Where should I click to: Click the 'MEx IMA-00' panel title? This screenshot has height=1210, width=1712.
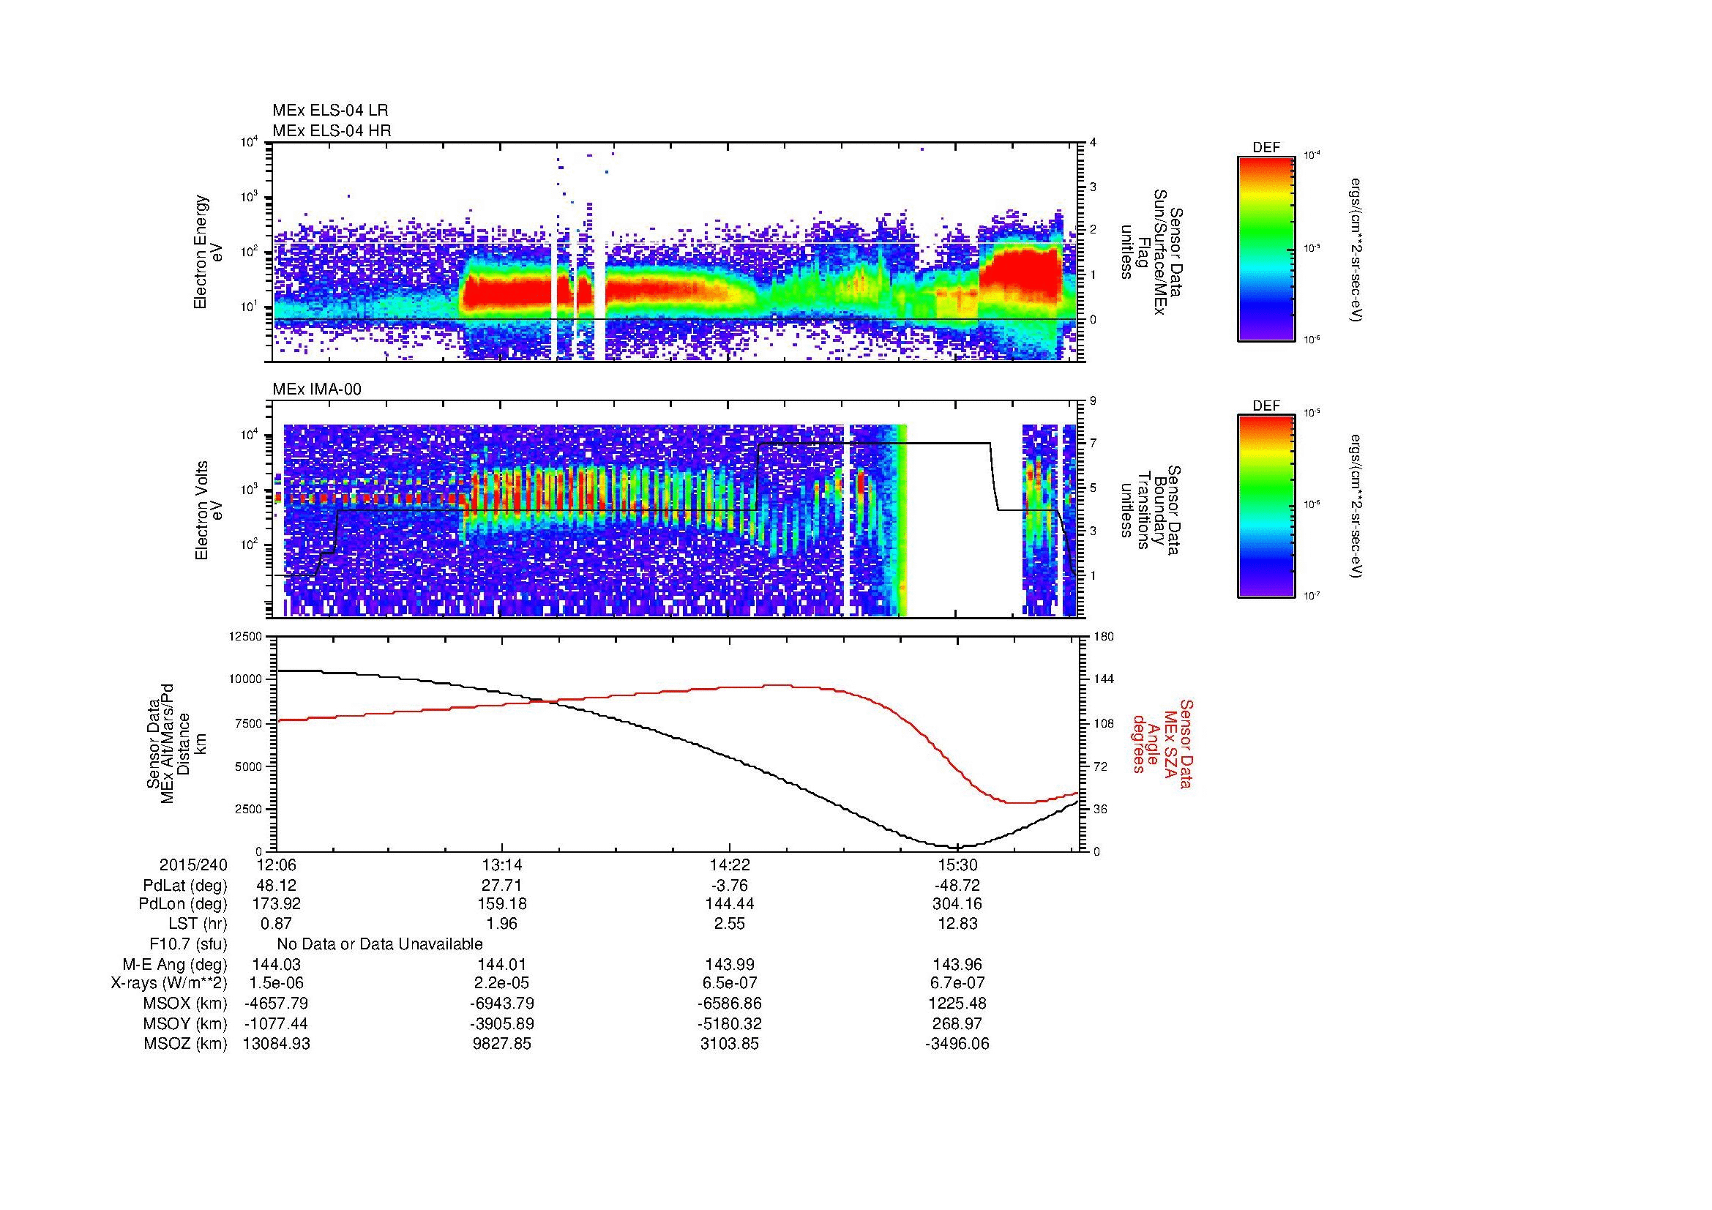316,389
